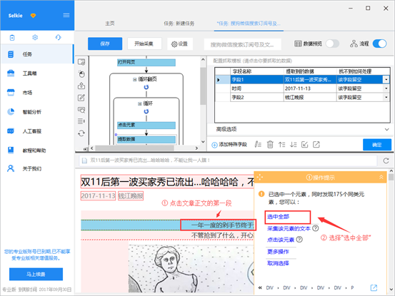
Task: Collapse the 操作提示 panel
Action: 381,178
